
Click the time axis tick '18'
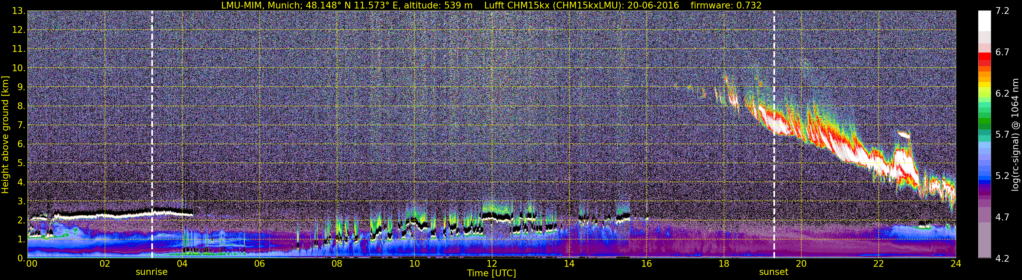coord(724,264)
